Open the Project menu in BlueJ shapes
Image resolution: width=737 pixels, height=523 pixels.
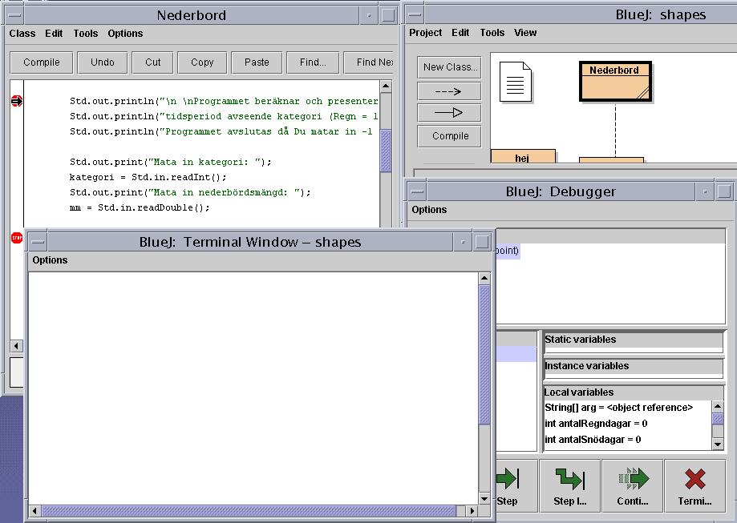425,32
